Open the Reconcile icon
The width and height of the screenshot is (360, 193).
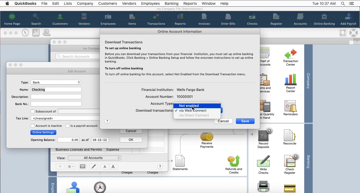[290, 137]
